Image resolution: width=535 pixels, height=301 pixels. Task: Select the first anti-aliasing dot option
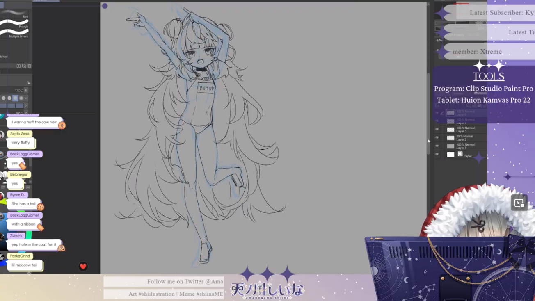pos(3,98)
